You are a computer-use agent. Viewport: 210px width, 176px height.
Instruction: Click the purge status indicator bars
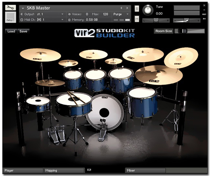(122, 20)
